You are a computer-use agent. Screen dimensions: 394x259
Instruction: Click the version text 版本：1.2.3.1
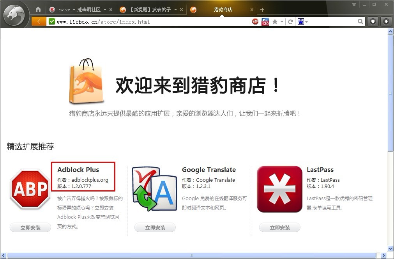[196, 186]
